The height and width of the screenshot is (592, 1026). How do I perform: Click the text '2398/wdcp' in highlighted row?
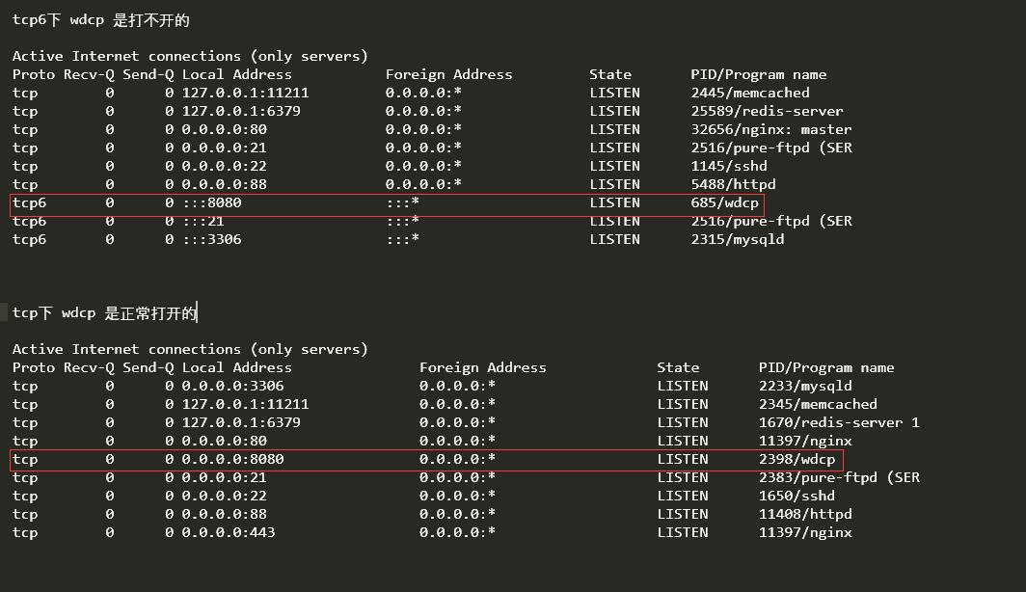pos(796,460)
